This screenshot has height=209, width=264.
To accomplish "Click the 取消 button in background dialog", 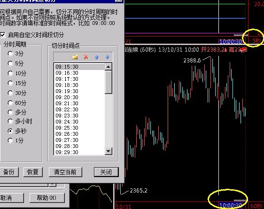I will pyautogui.click(x=11, y=198).
